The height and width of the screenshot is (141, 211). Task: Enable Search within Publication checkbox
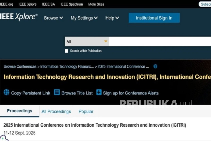click(66, 51)
